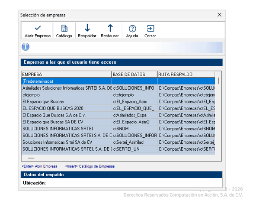The height and width of the screenshot is (204, 256).
Task: Select Soluciones Informaticas Srtei SA de CV row
Action: [118, 142]
